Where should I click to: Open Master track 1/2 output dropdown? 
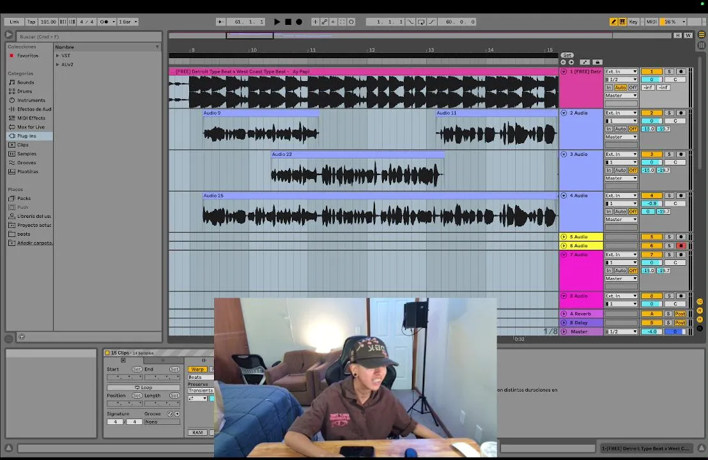coord(621,332)
